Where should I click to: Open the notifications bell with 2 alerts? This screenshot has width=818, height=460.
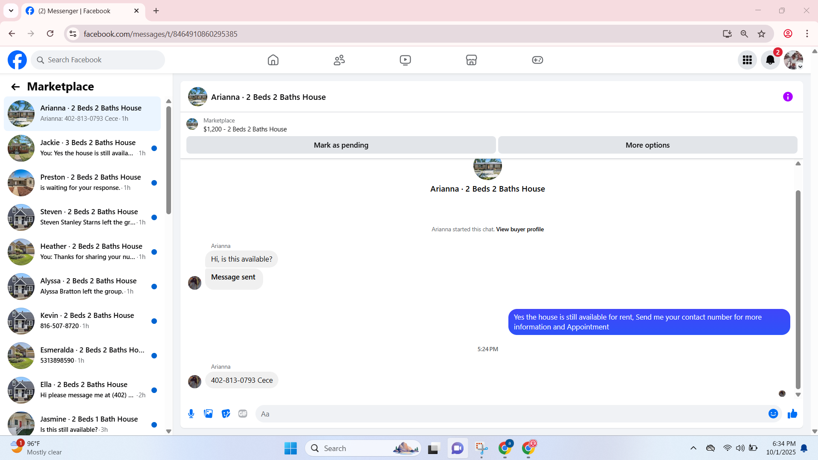tap(770, 60)
